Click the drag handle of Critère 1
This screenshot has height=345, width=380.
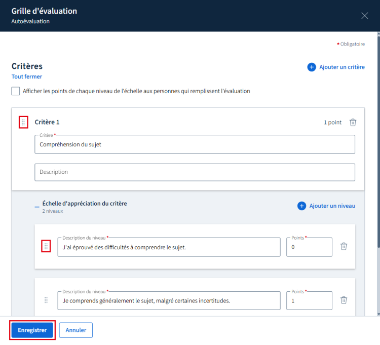[23, 122]
